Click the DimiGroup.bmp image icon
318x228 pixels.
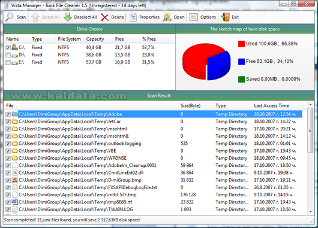[14, 180]
